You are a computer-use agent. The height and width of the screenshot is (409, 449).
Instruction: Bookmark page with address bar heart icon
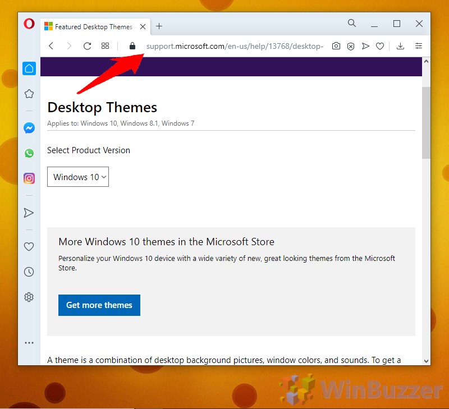click(380, 46)
